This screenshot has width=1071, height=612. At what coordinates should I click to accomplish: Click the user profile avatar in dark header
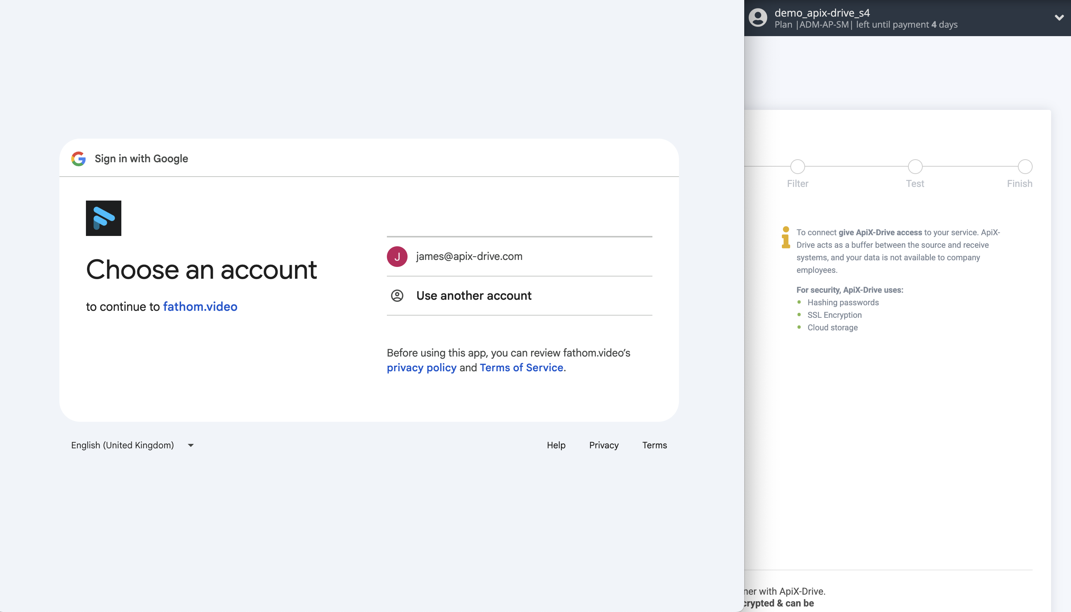coord(758,18)
